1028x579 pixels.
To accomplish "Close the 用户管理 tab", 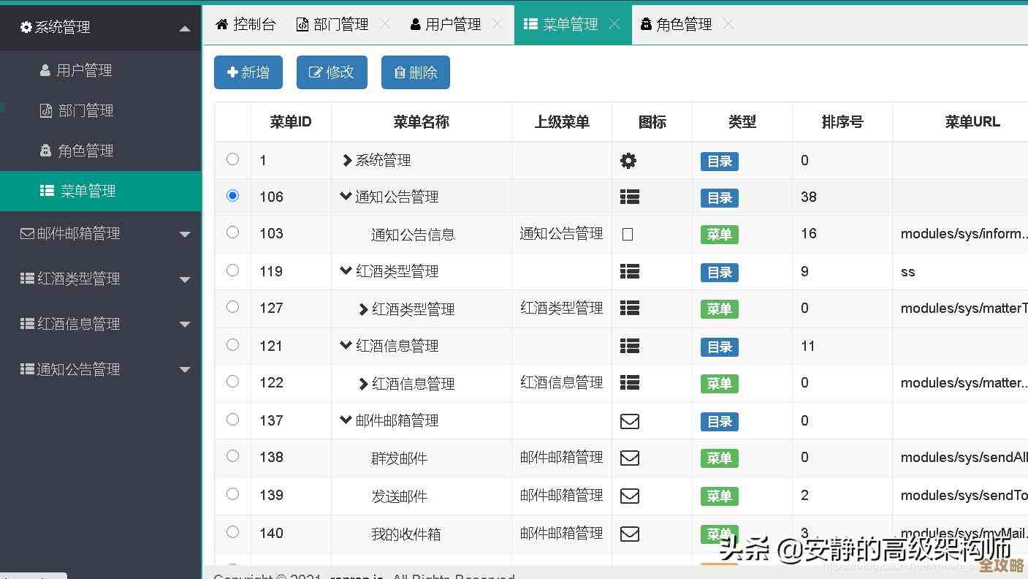I will 498,24.
